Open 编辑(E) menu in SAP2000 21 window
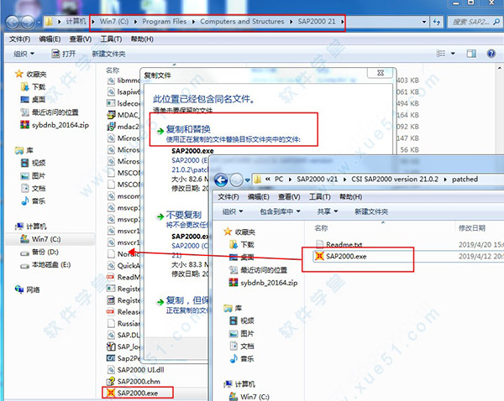This screenshot has height=401, width=504. 50,39
